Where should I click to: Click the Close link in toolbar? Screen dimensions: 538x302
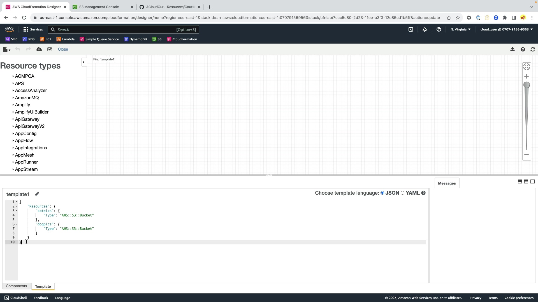63,49
